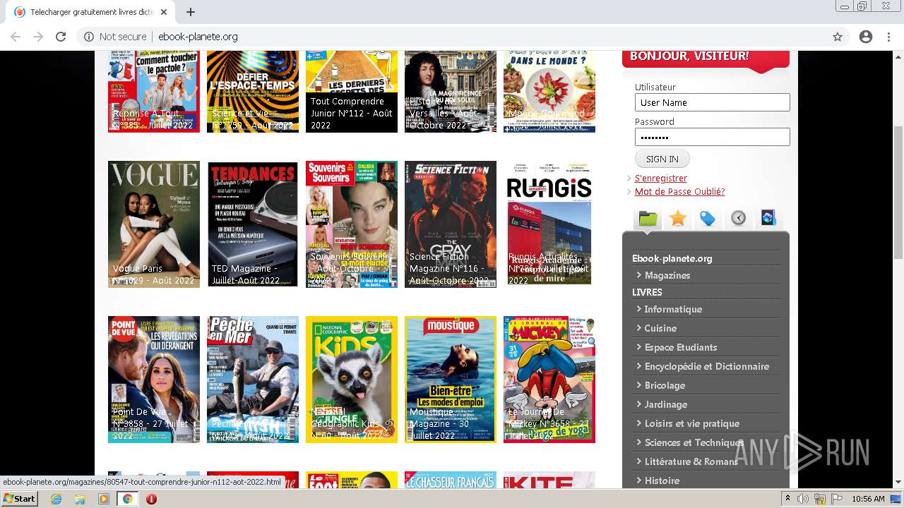Open Sciences et Techniques category
Image resolution: width=904 pixels, height=508 pixels.
pyautogui.click(x=694, y=442)
